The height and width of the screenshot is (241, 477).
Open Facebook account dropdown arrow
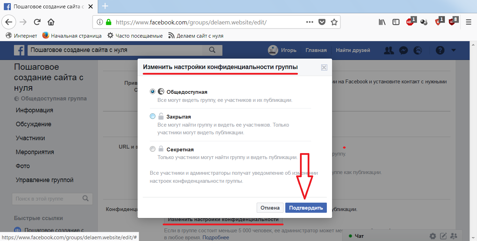[x=454, y=50]
